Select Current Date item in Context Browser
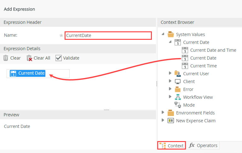Image resolution: width=242 pixels, height=153 pixels. pyautogui.click(x=203, y=58)
